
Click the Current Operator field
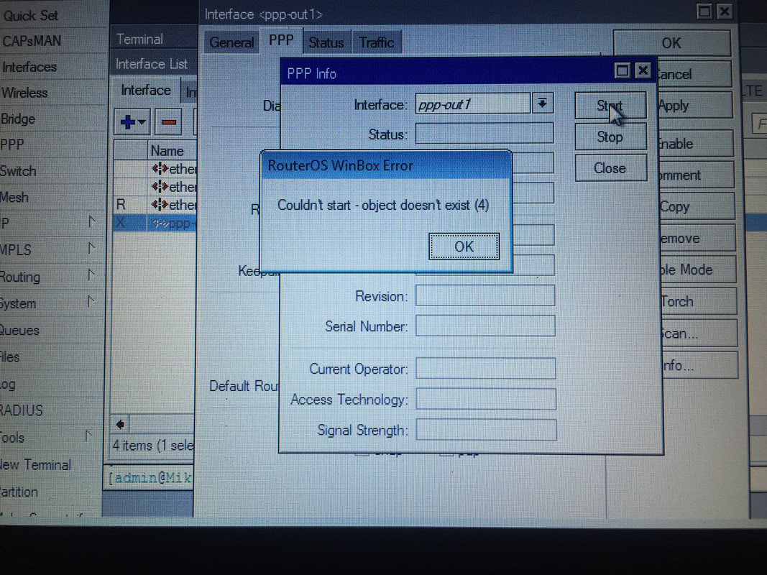(x=486, y=368)
